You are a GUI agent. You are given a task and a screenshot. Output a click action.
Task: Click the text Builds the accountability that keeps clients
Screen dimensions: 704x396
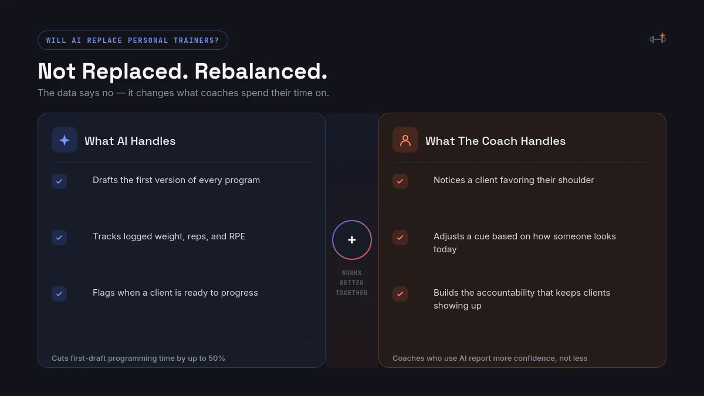[x=522, y=293]
